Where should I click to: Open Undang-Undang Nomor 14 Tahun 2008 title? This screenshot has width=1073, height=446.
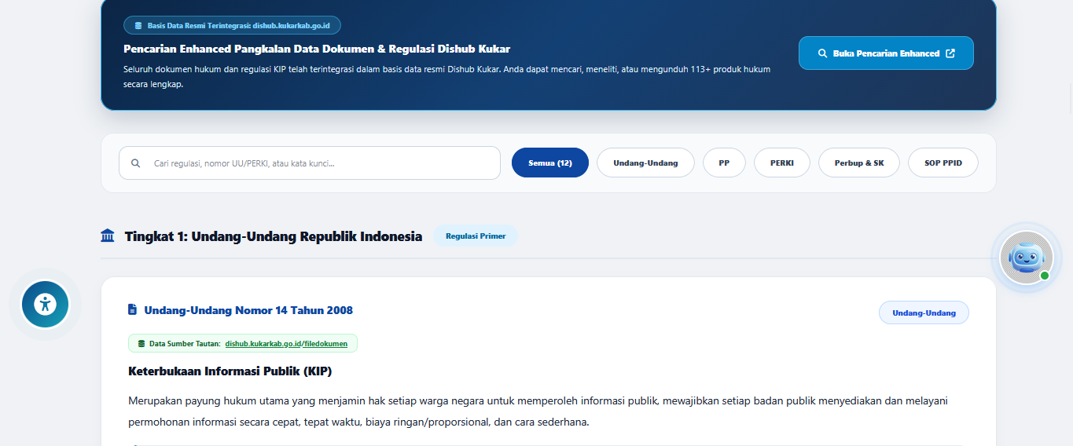(x=248, y=310)
